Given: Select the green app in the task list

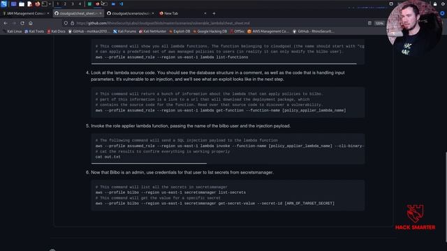Looking at the screenshot, I should coord(89,4).
